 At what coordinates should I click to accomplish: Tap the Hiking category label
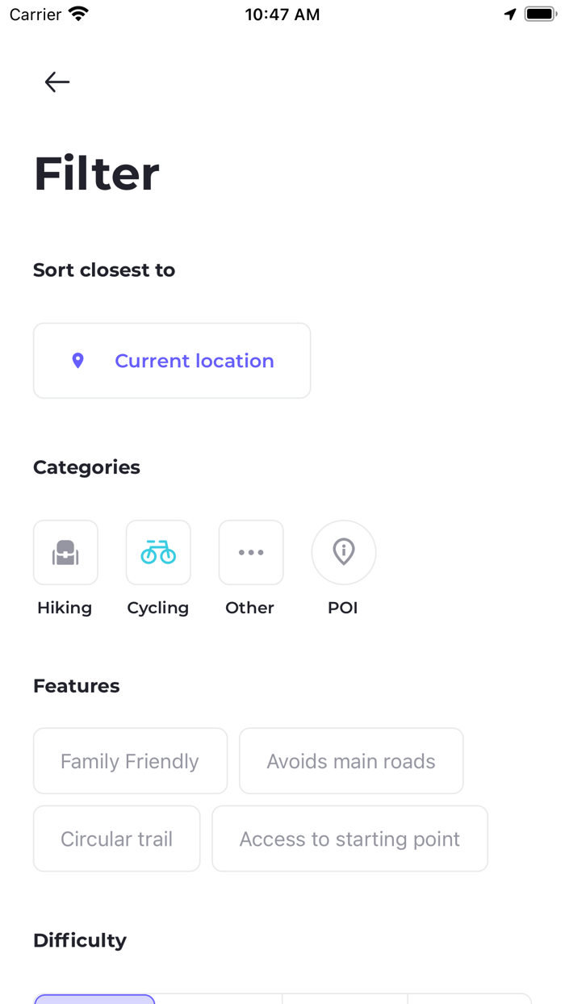(x=65, y=608)
